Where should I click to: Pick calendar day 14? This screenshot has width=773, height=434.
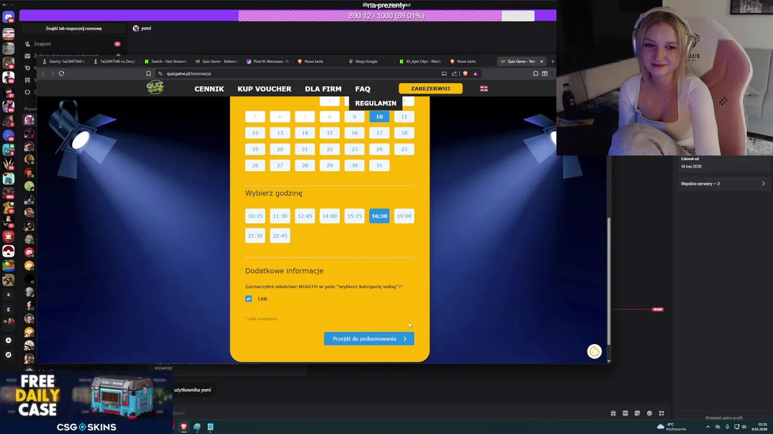point(304,133)
